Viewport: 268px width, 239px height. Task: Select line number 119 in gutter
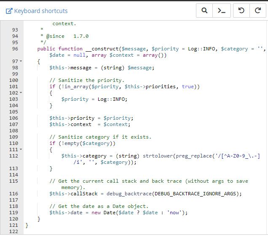[x=13, y=213]
